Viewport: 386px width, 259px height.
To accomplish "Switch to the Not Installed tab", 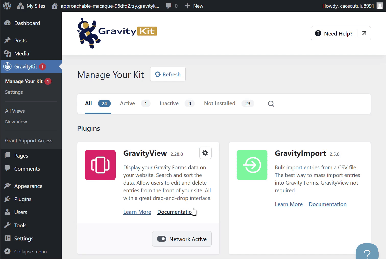I will pyautogui.click(x=220, y=103).
